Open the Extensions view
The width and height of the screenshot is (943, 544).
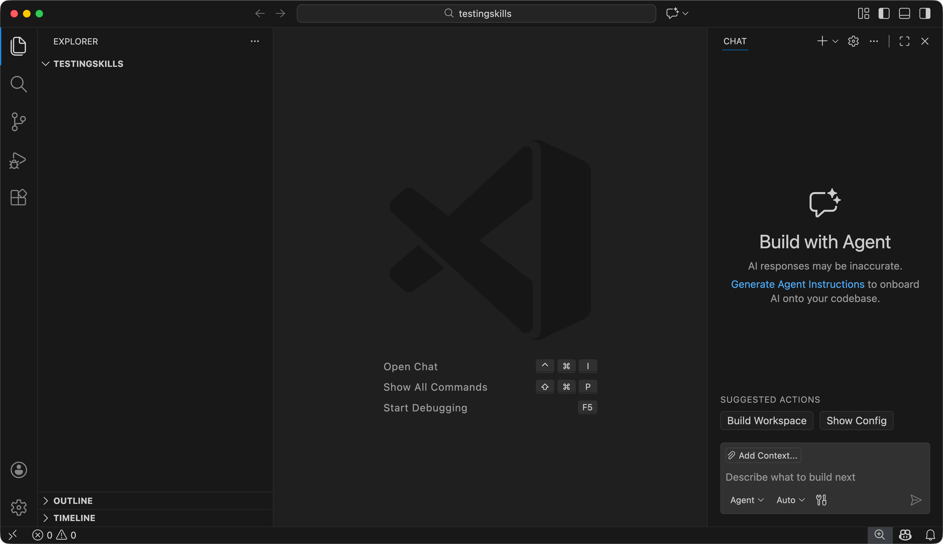(x=18, y=198)
